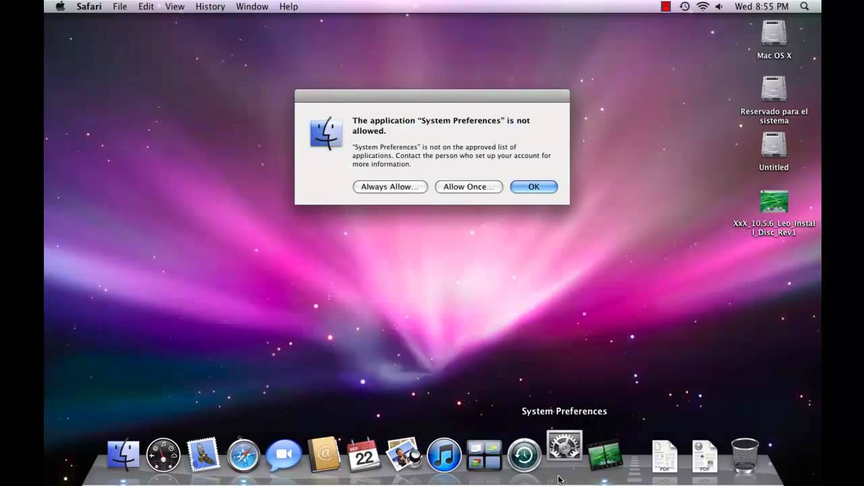Screen dimensions: 864x486
Task: Open the Mail stamp icon in Dock
Action: point(203,455)
